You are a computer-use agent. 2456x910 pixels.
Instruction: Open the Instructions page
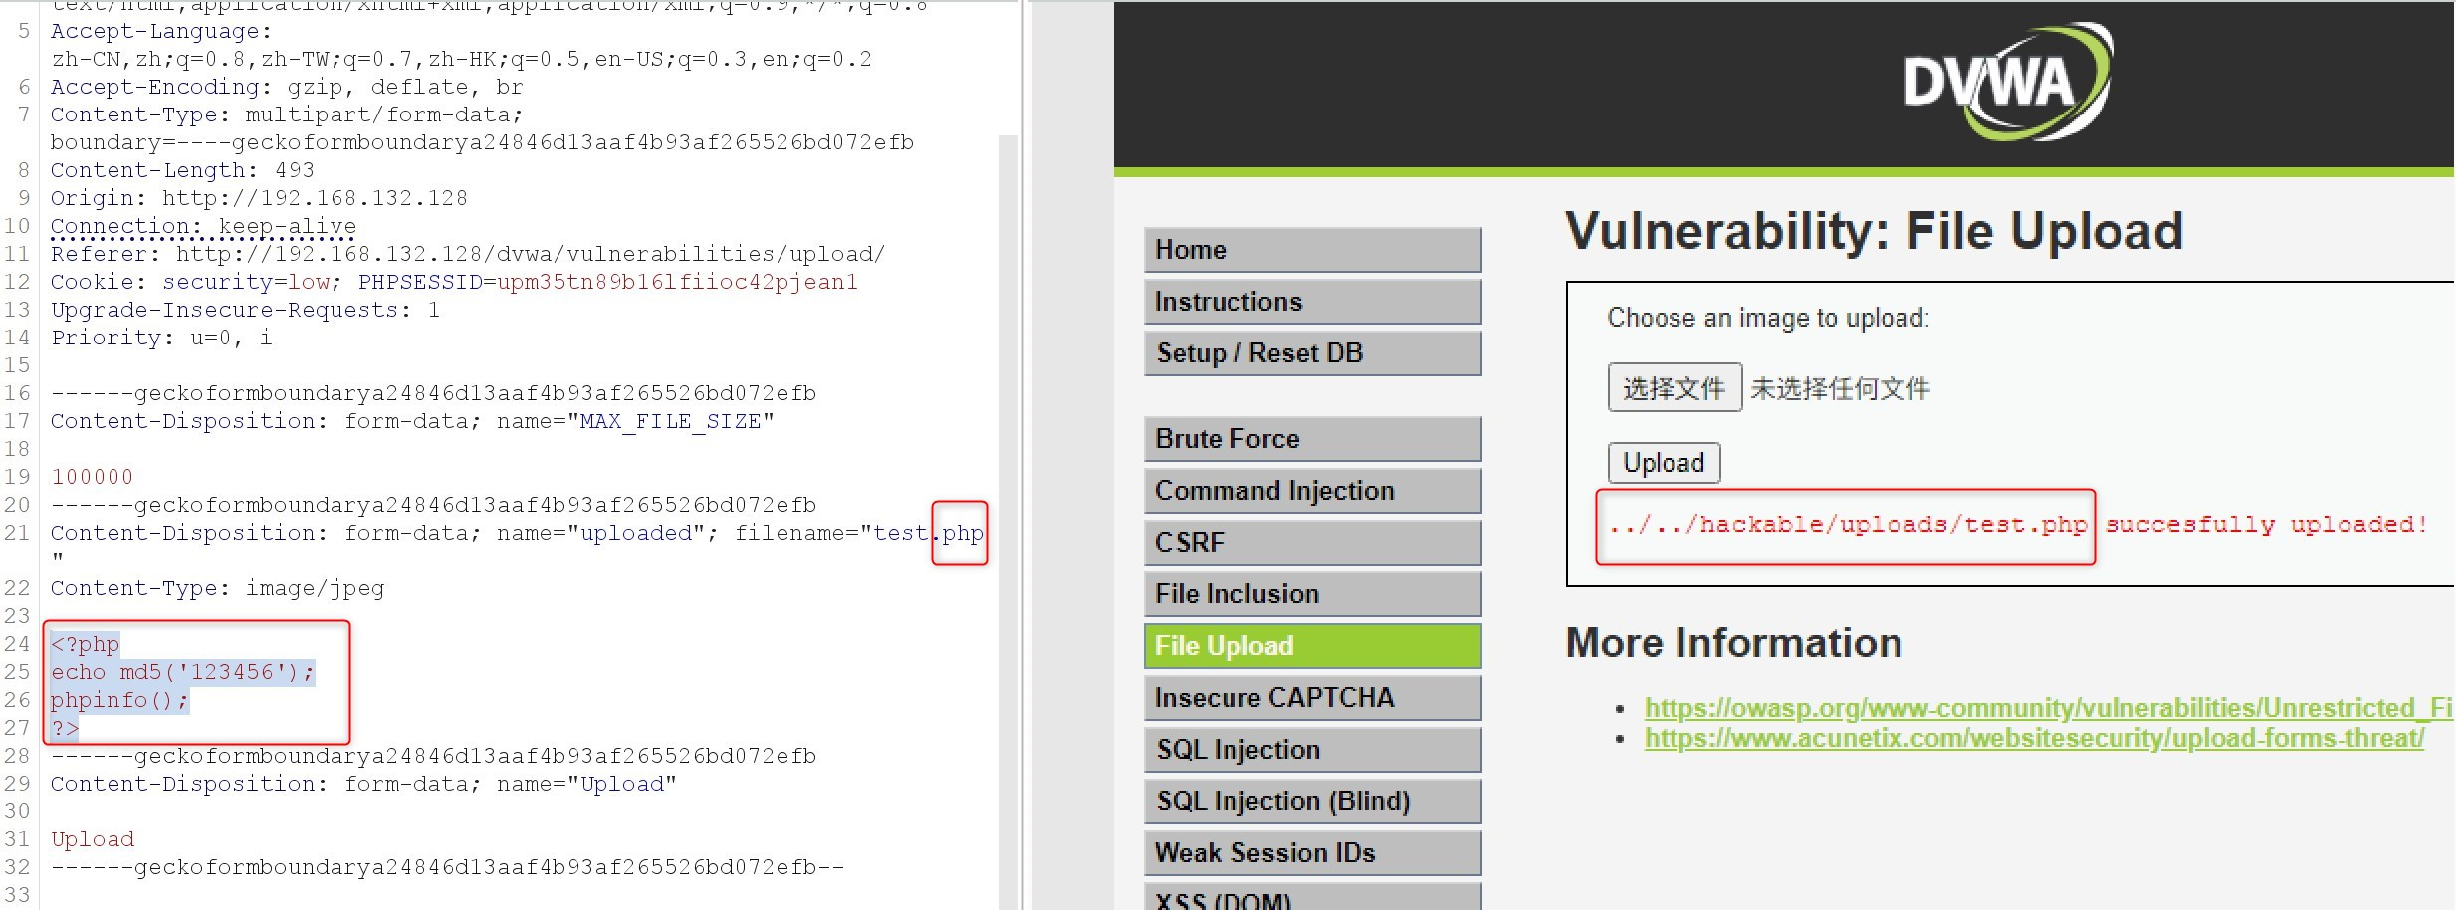[x=1312, y=302]
